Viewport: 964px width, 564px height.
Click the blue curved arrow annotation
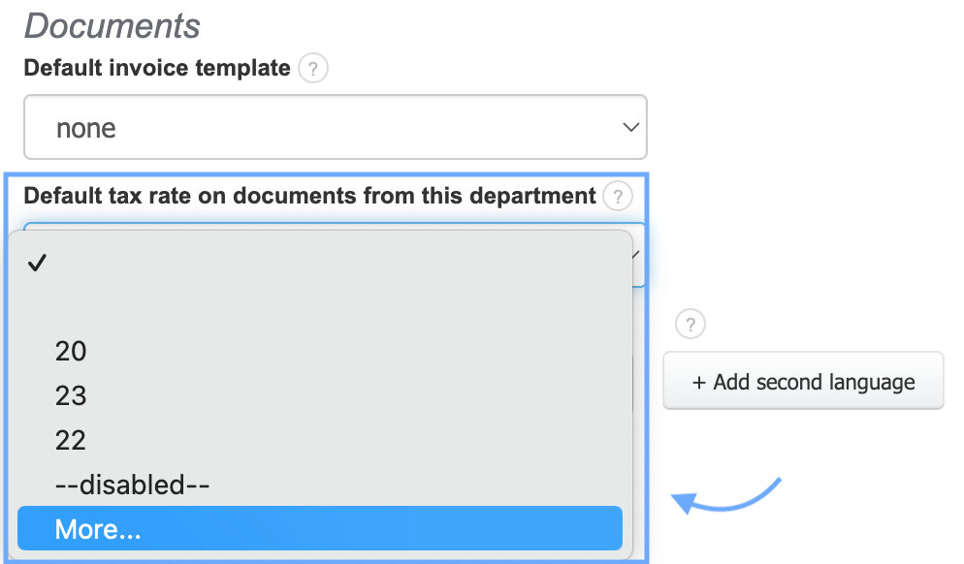[726, 496]
